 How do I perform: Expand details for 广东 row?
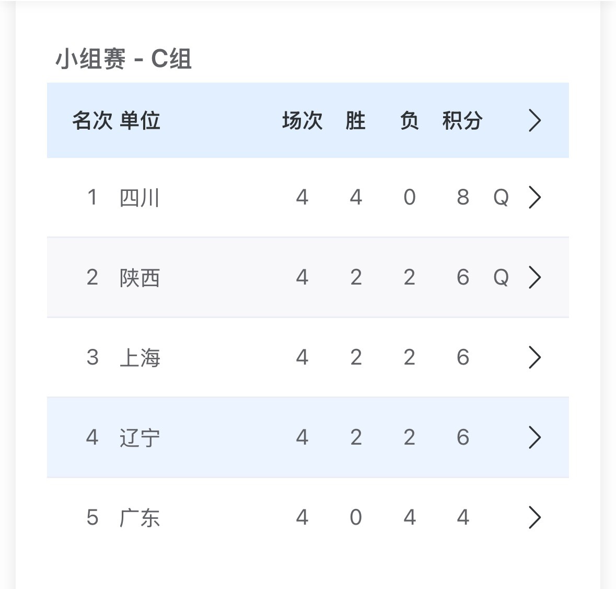click(x=534, y=517)
